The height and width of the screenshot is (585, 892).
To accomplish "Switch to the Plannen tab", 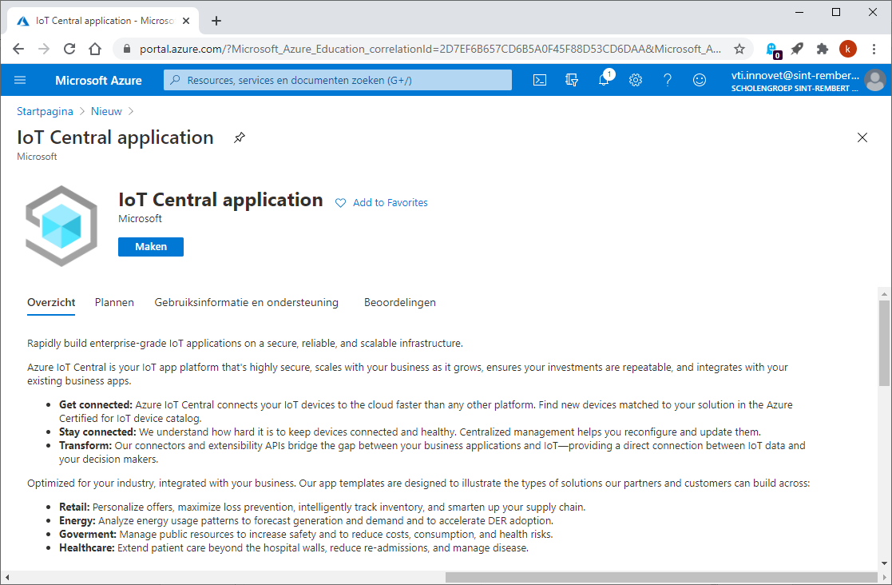I will point(114,302).
